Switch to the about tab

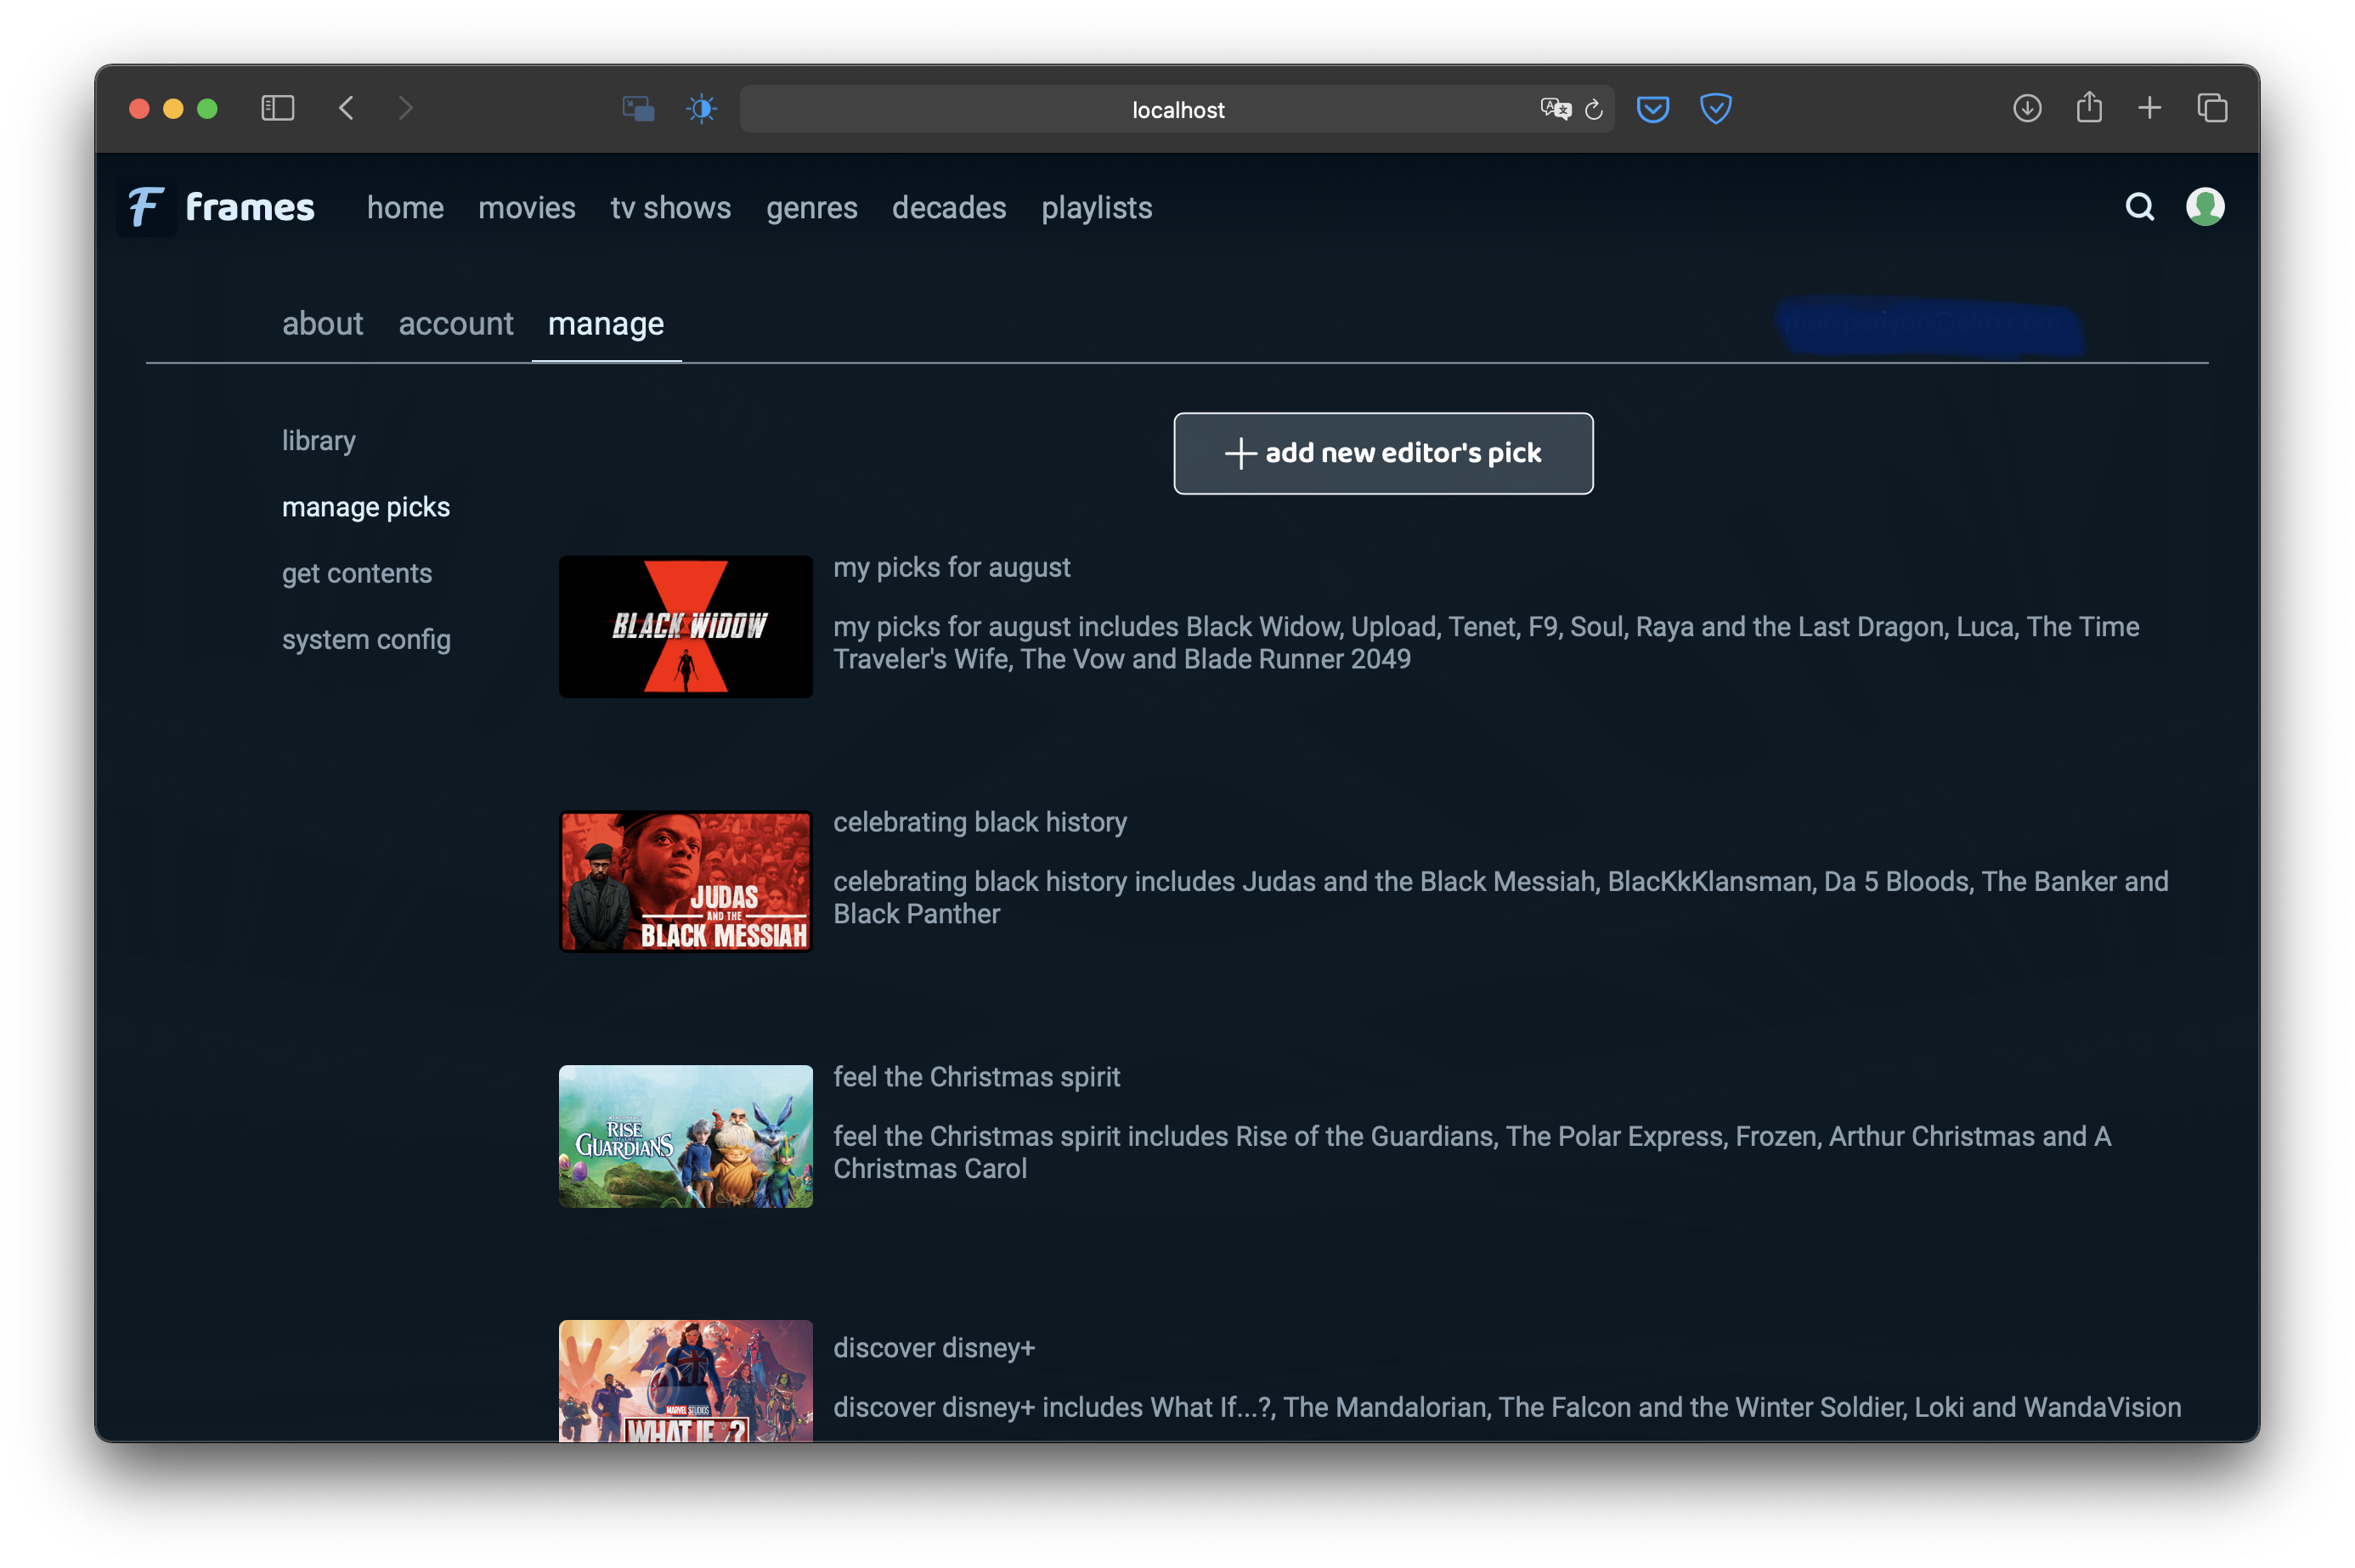(x=322, y=324)
